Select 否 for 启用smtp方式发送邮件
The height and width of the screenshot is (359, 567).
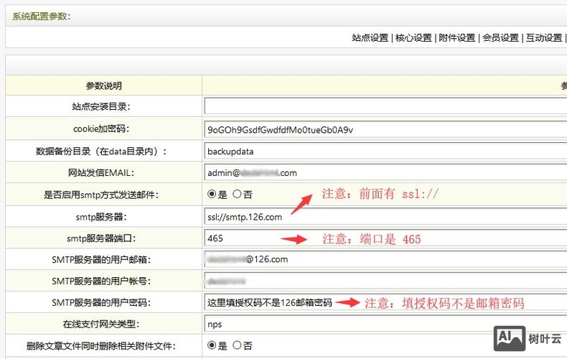(x=237, y=195)
